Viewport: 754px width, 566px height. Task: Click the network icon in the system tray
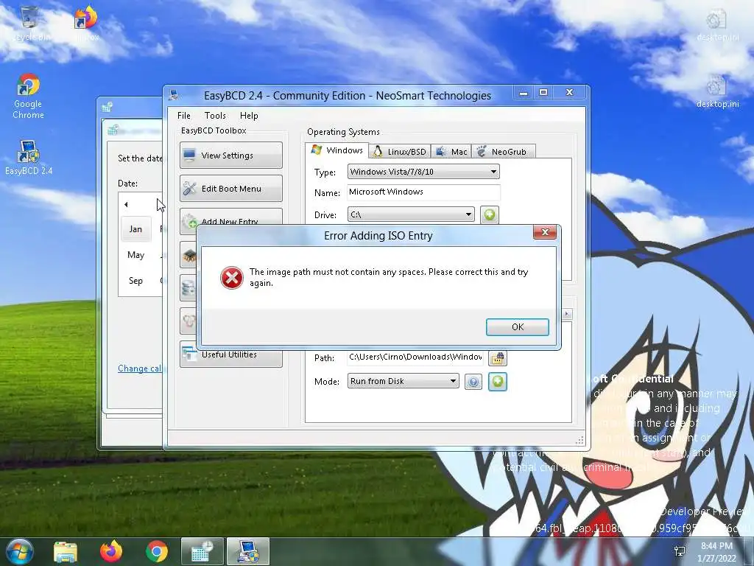pos(680,551)
